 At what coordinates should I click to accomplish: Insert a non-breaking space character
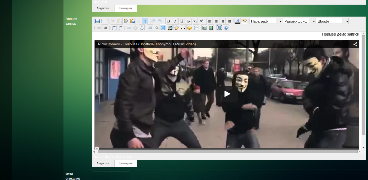click(183, 28)
